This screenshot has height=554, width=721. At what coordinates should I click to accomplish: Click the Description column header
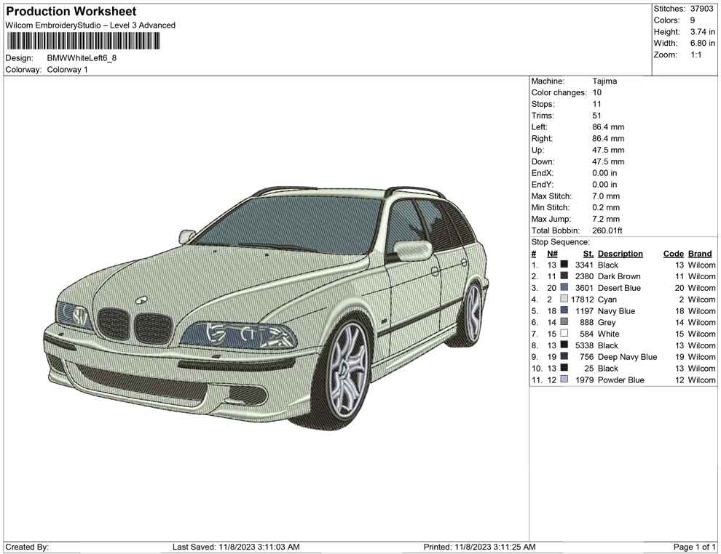620,253
